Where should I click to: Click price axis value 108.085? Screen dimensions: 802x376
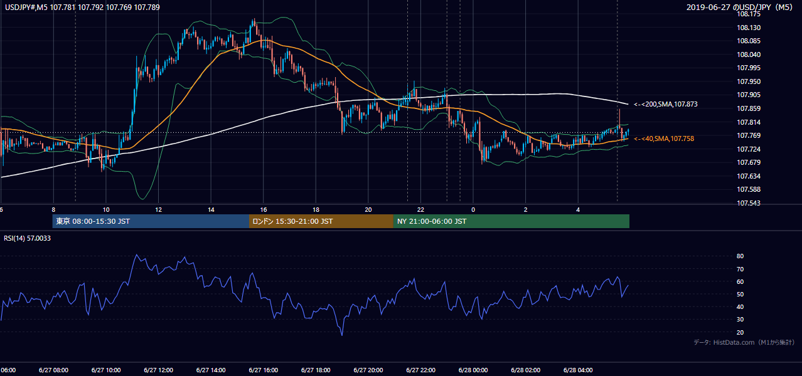(748, 41)
